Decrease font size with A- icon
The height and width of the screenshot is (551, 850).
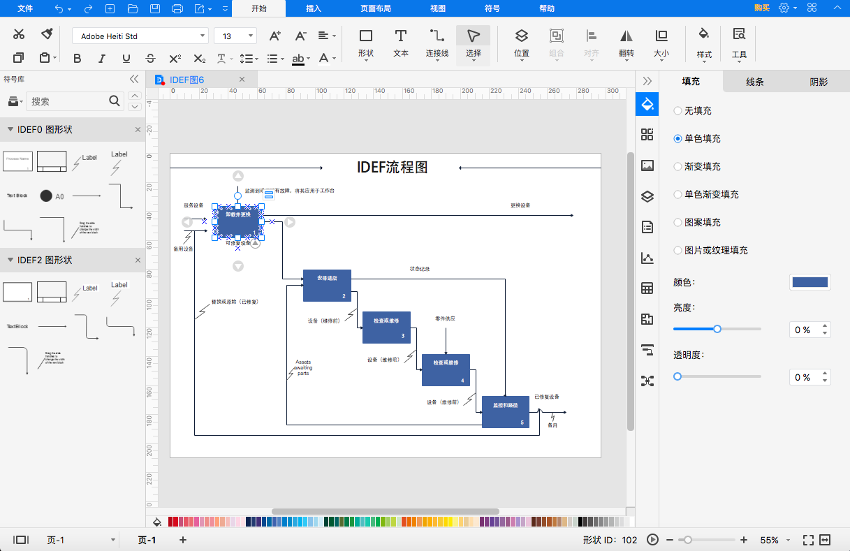300,36
